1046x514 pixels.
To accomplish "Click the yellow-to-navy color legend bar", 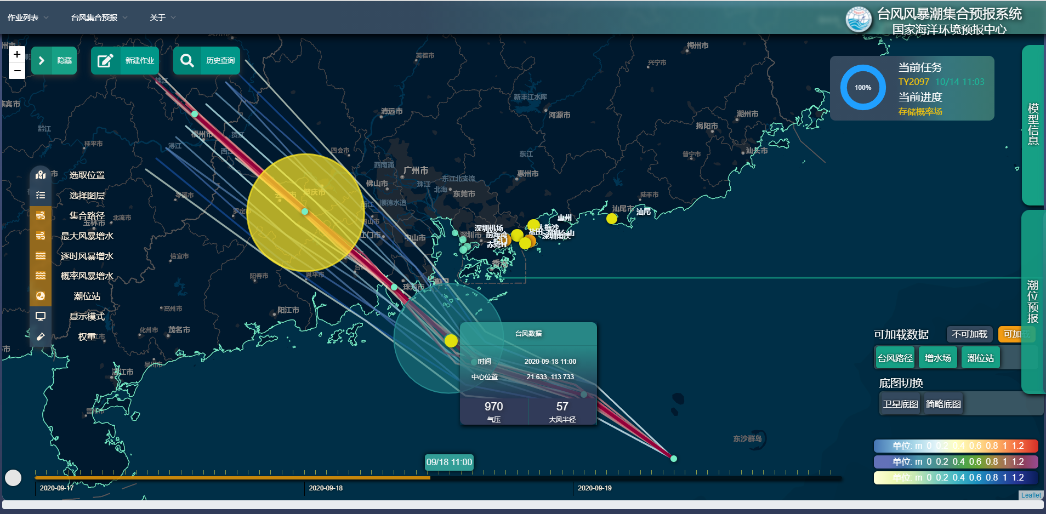I will pyautogui.click(x=956, y=478).
